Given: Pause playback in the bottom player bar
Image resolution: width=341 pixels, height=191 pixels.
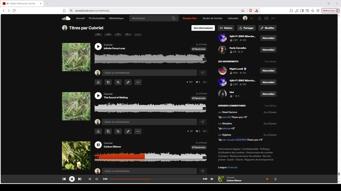Looking at the screenshot, I should pyautogui.click(x=72, y=179).
